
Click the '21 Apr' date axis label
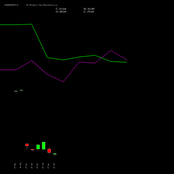26,166
